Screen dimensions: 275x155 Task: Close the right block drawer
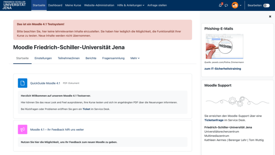click(270, 17)
